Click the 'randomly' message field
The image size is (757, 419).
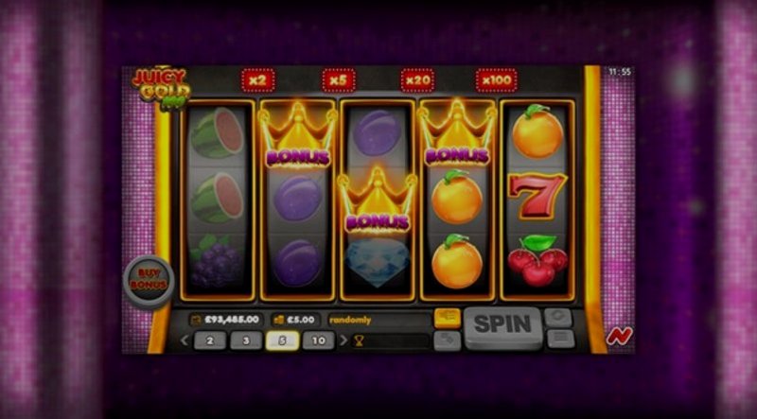click(379, 320)
